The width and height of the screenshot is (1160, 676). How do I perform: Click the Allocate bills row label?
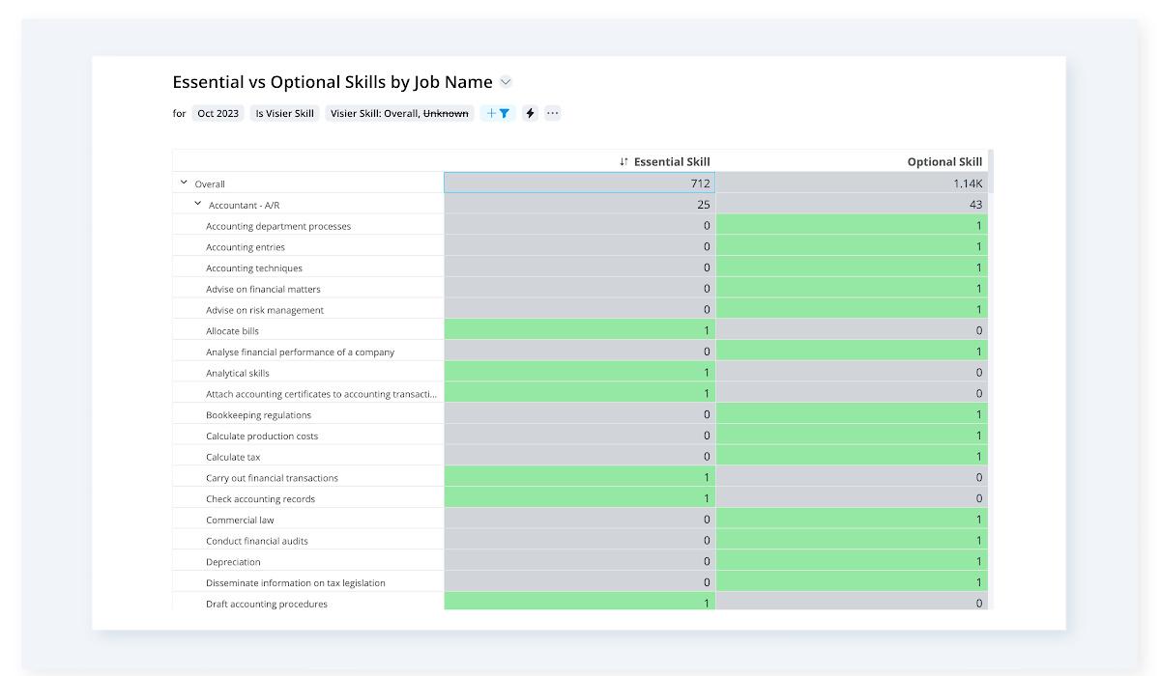(232, 331)
